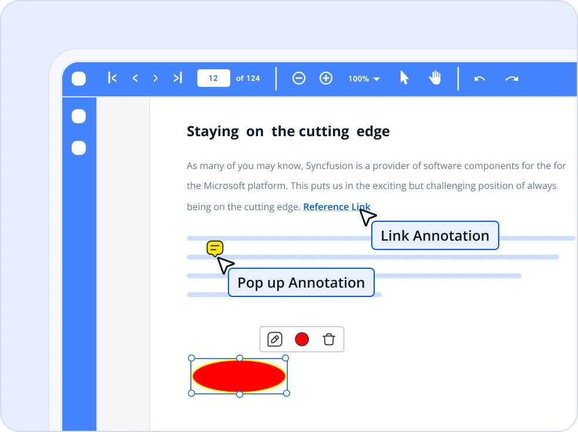Delete the ellipse with the trash icon
The image size is (578, 432).
tap(328, 339)
